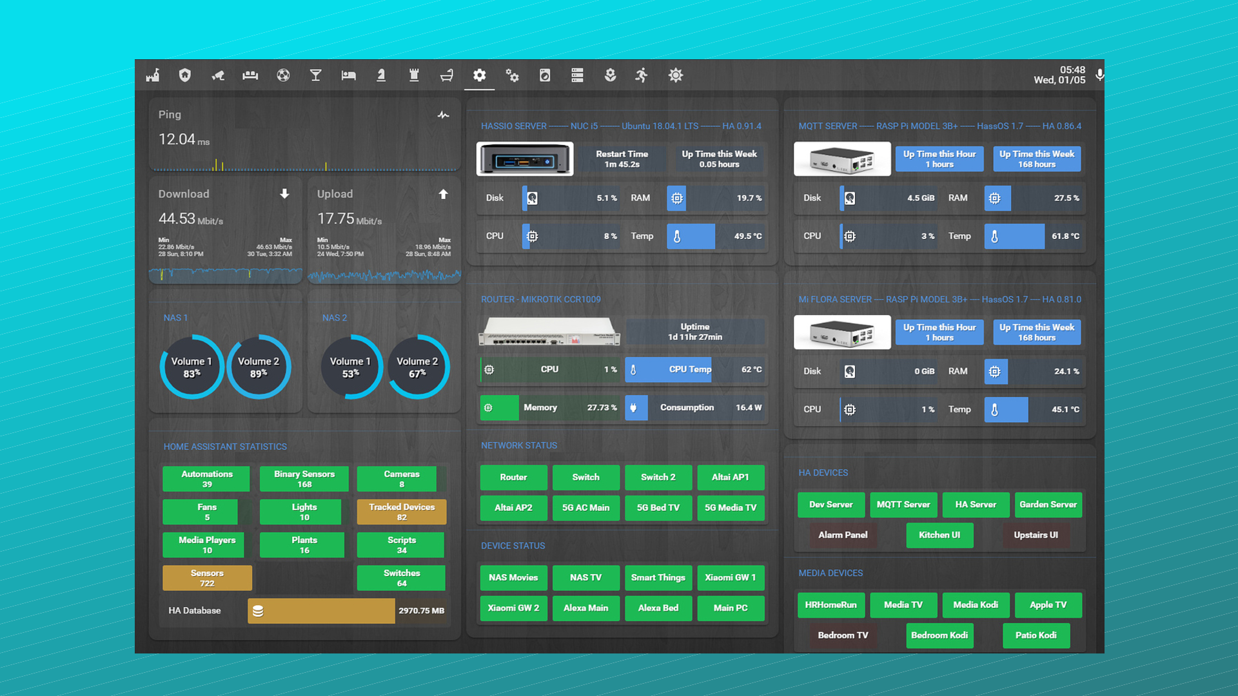Image resolution: width=1238 pixels, height=696 pixels.
Task: Toggle the Alarm Panel device button
Action: (843, 535)
